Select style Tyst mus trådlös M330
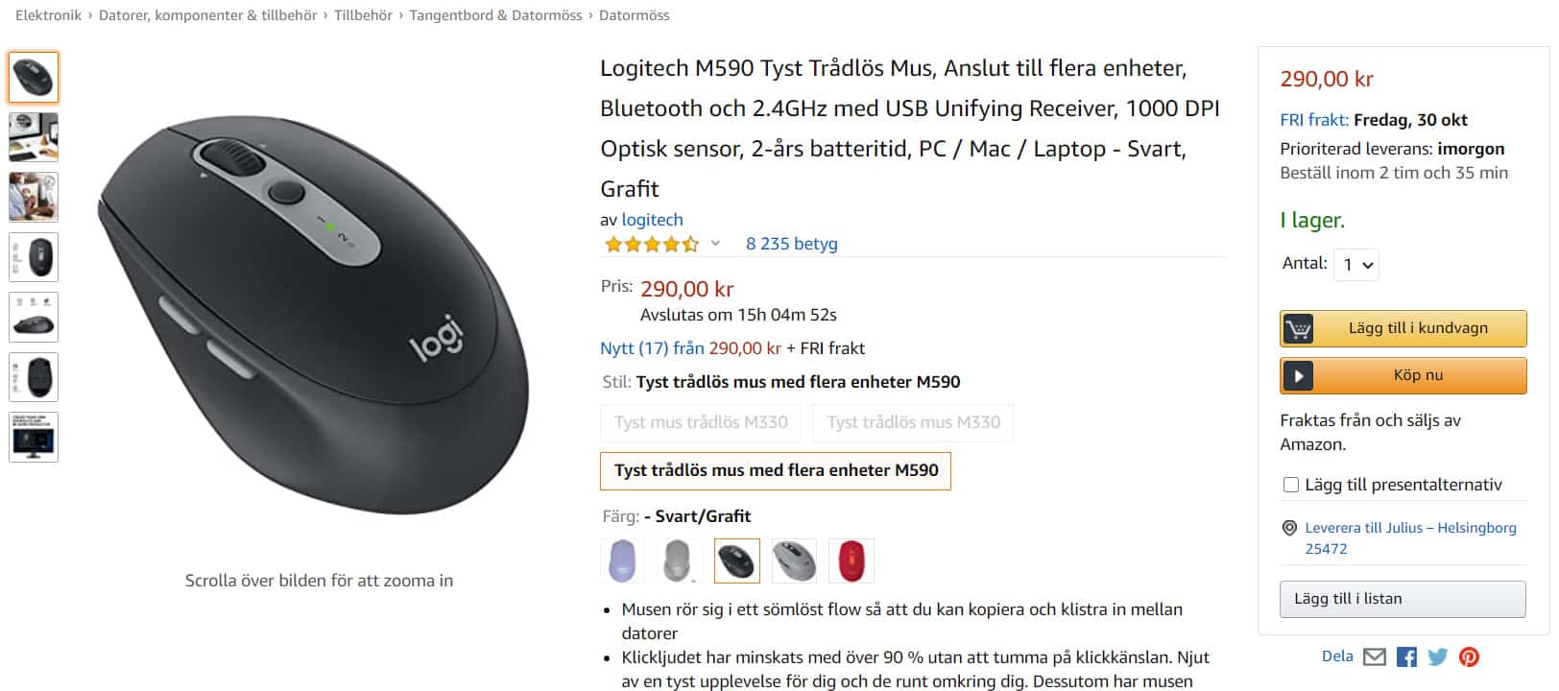The image size is (1559, 691). coord(701,422)
